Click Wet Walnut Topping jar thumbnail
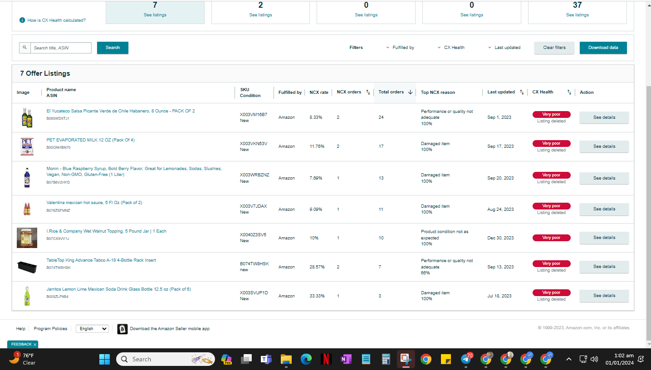The image size is (651, 370). click(x=27, y=238)
